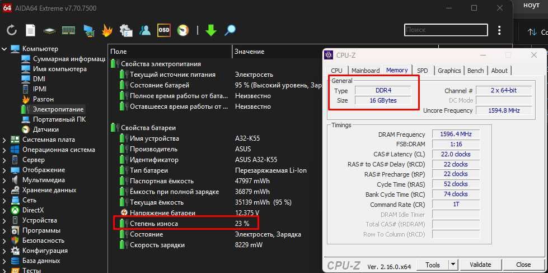Select the Скорость зарядки row
This screenshot has height=273, width=548.
pyautogui.click(x=217, y=245)
